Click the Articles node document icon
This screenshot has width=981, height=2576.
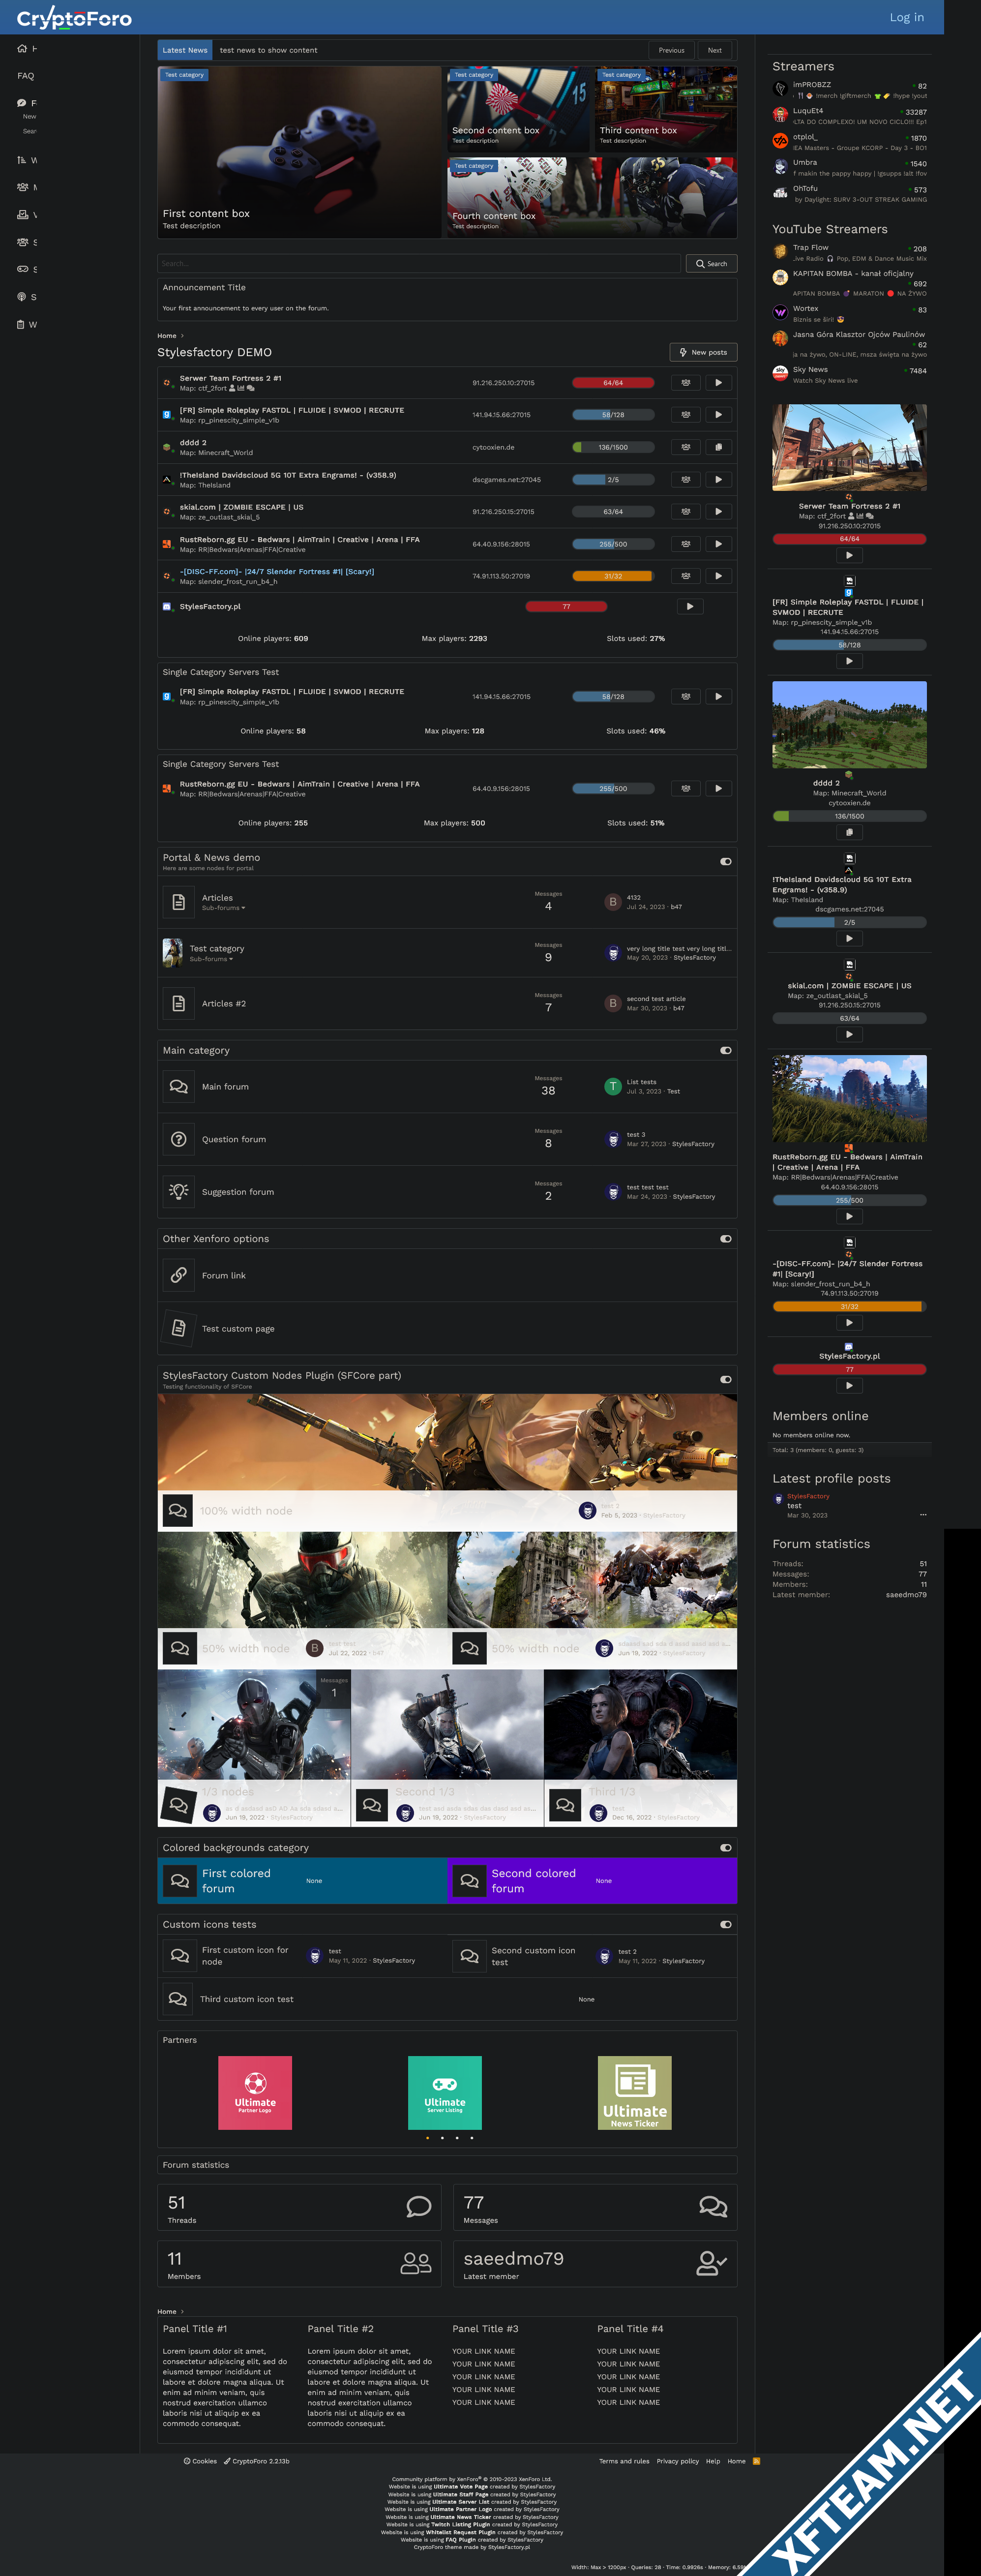pyautogui.click(x=178, y=902)
